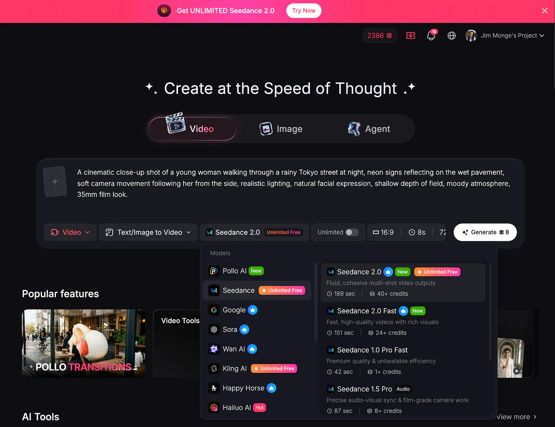Click the Try Now button
Image resolution: width=555 pixels, height=427 pixels.
pos(304,11)
